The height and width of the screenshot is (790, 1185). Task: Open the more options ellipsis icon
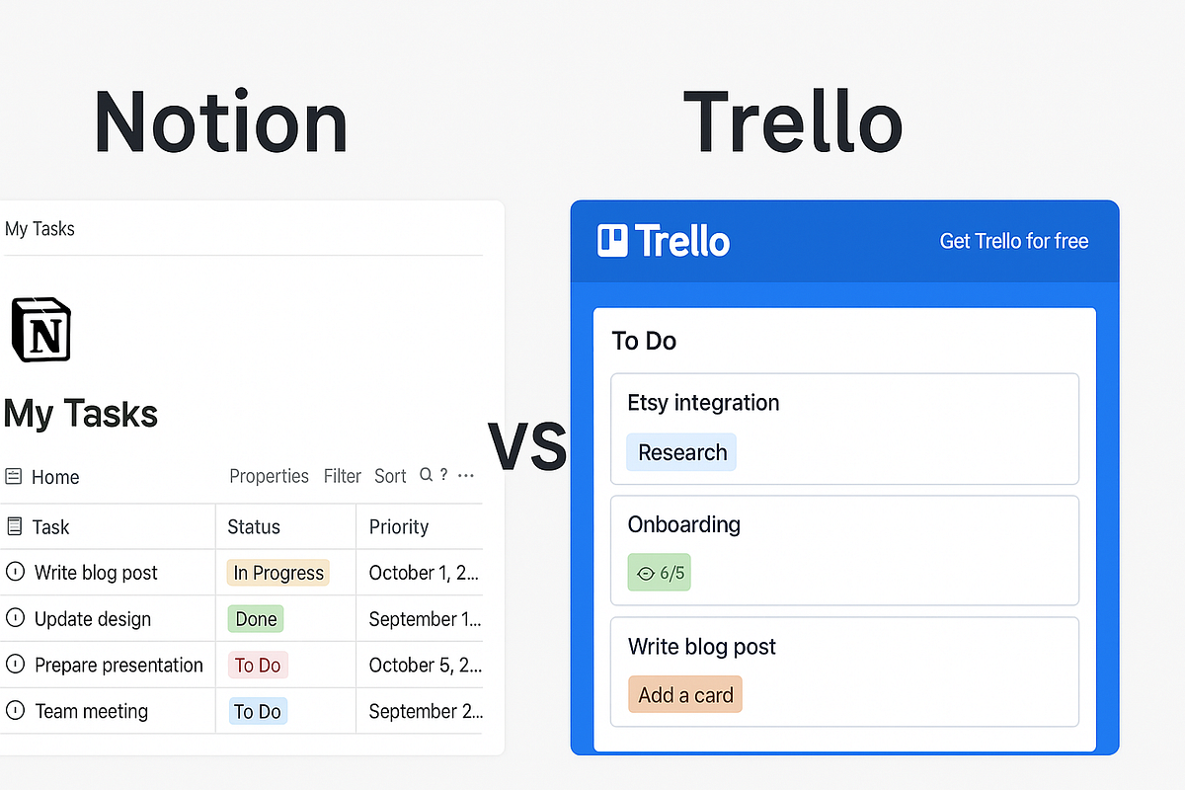[466, 476]
